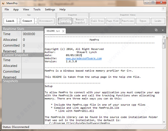Take a Memory Snapshot

(x=80, y=21)
